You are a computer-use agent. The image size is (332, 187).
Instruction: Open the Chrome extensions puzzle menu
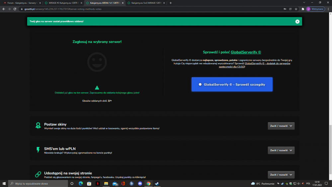(x=303, y=9)
